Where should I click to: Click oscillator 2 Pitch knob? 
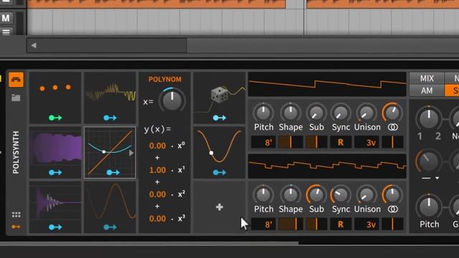[263, 194]
